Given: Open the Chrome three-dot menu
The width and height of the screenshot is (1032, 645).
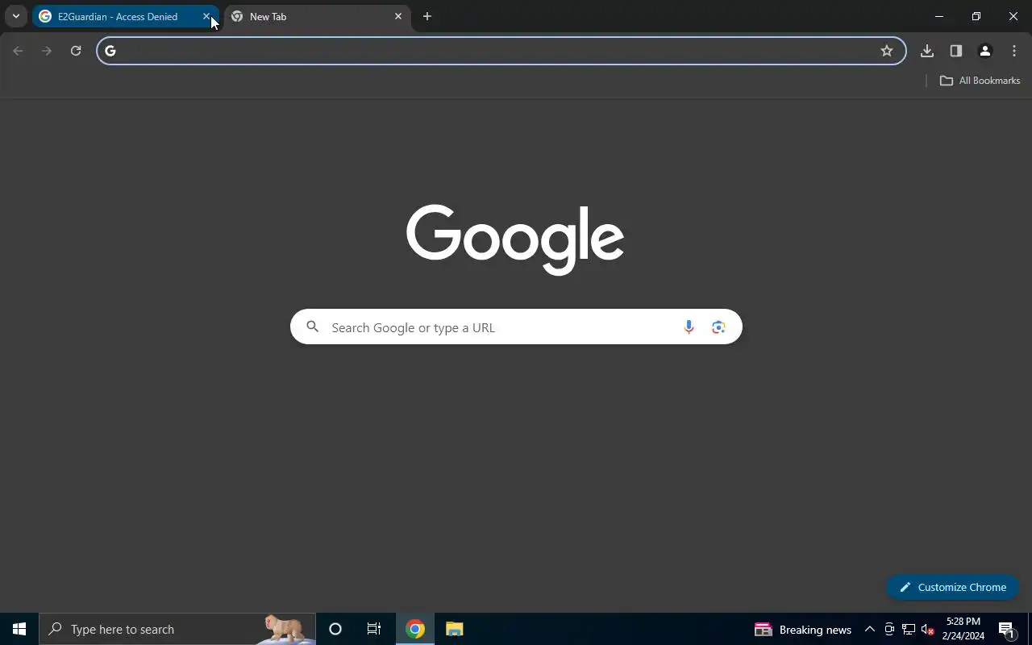Looking at the screenshot, I should 1014,51.
